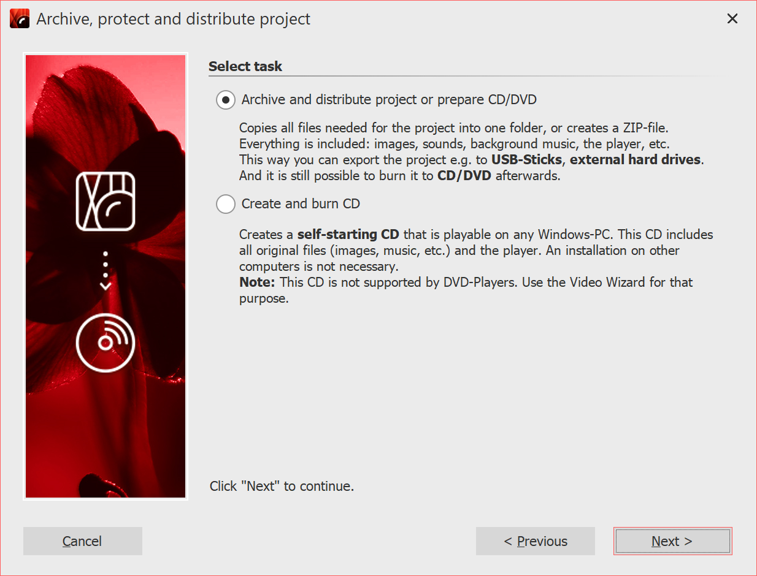Click the project logo icon on the red banner
Screen dimensions: 757x576
pos(106,201)
